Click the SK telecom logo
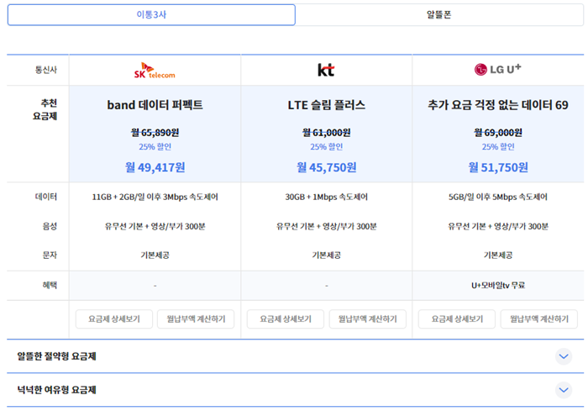 tap(155, 71)
